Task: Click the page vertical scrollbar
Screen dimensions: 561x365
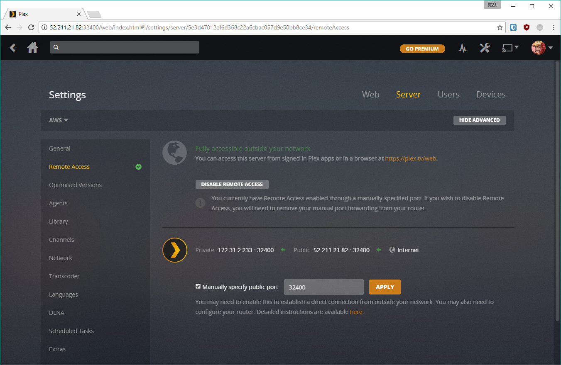Action: click(x=558, y=191)
